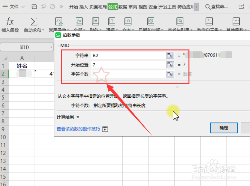Open the 文件 hamburger menu
The image size is (250, 186).
5,7
